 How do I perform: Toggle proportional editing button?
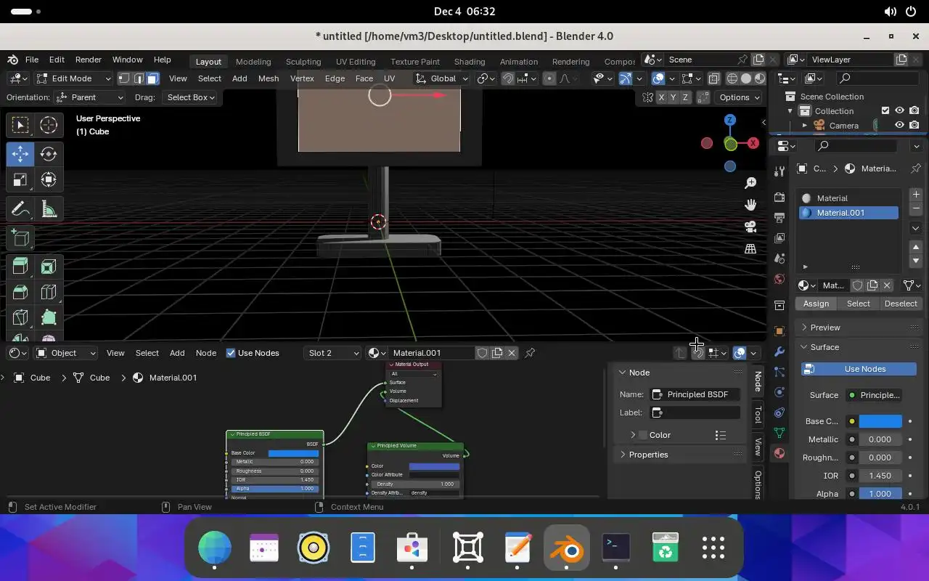coord(549,78)
